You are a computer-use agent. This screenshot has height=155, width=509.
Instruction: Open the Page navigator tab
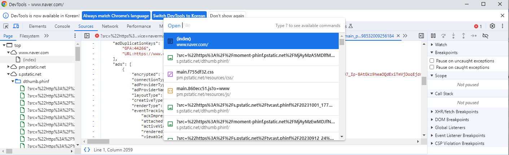coord(8,36)
